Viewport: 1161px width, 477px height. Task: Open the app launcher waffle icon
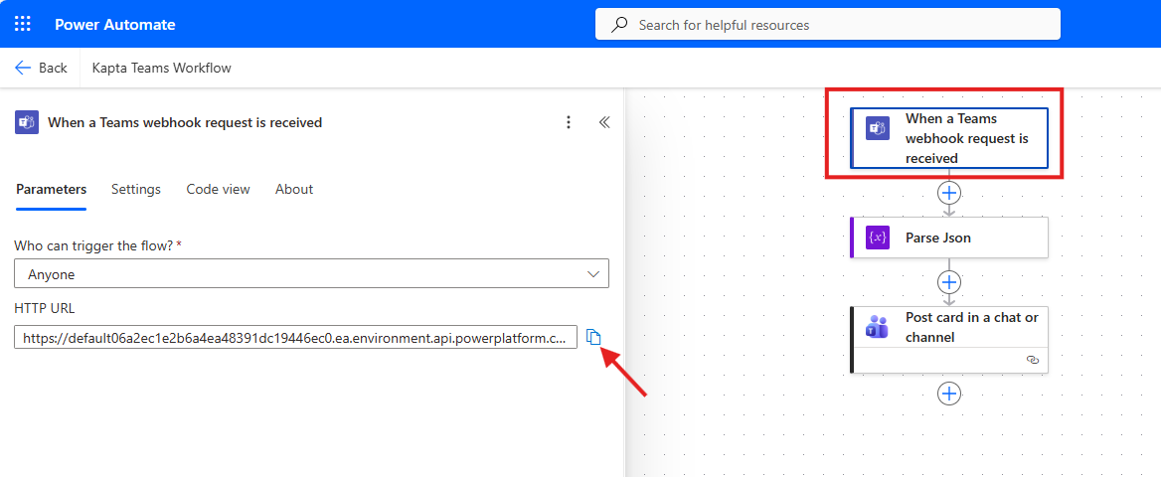pos(24,24)
